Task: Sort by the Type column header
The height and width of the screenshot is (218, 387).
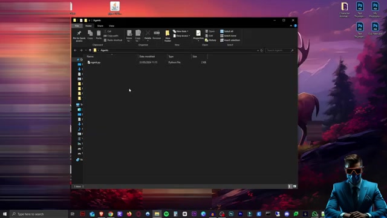Action: [171, 56]
